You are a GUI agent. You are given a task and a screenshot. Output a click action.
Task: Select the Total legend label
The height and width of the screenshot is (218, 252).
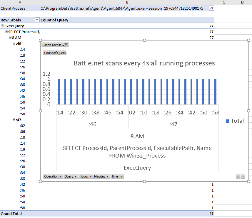(x=237, y=121)
